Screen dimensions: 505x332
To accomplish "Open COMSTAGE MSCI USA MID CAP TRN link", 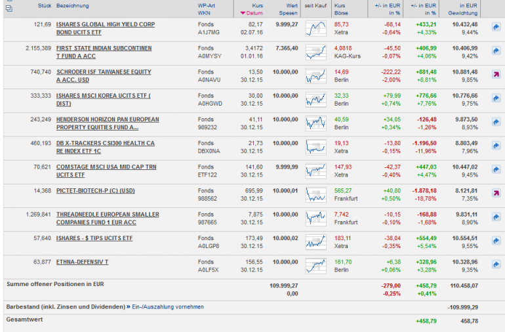I will click(x=106, y=171).
